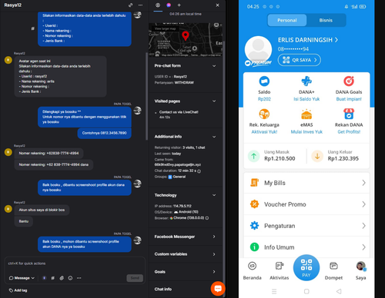Open the Message type dropdown
Viewport: 385px width, 298px height.
point(22,278)
